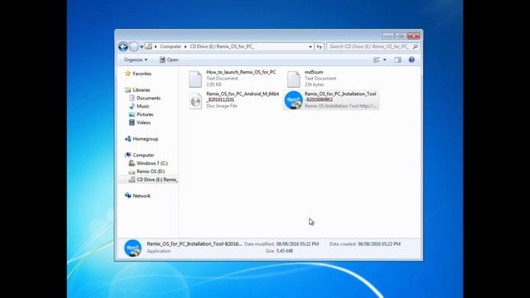
Task: Open recent locations dropdown next to Forward
Action: [142, 46]
